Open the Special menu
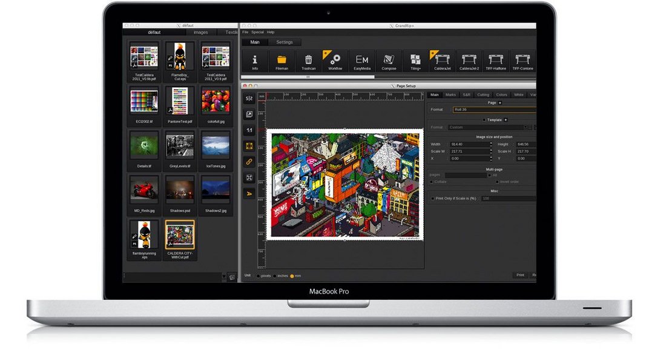The width and height of the screenshot is (666, 350). pos(257,32)
